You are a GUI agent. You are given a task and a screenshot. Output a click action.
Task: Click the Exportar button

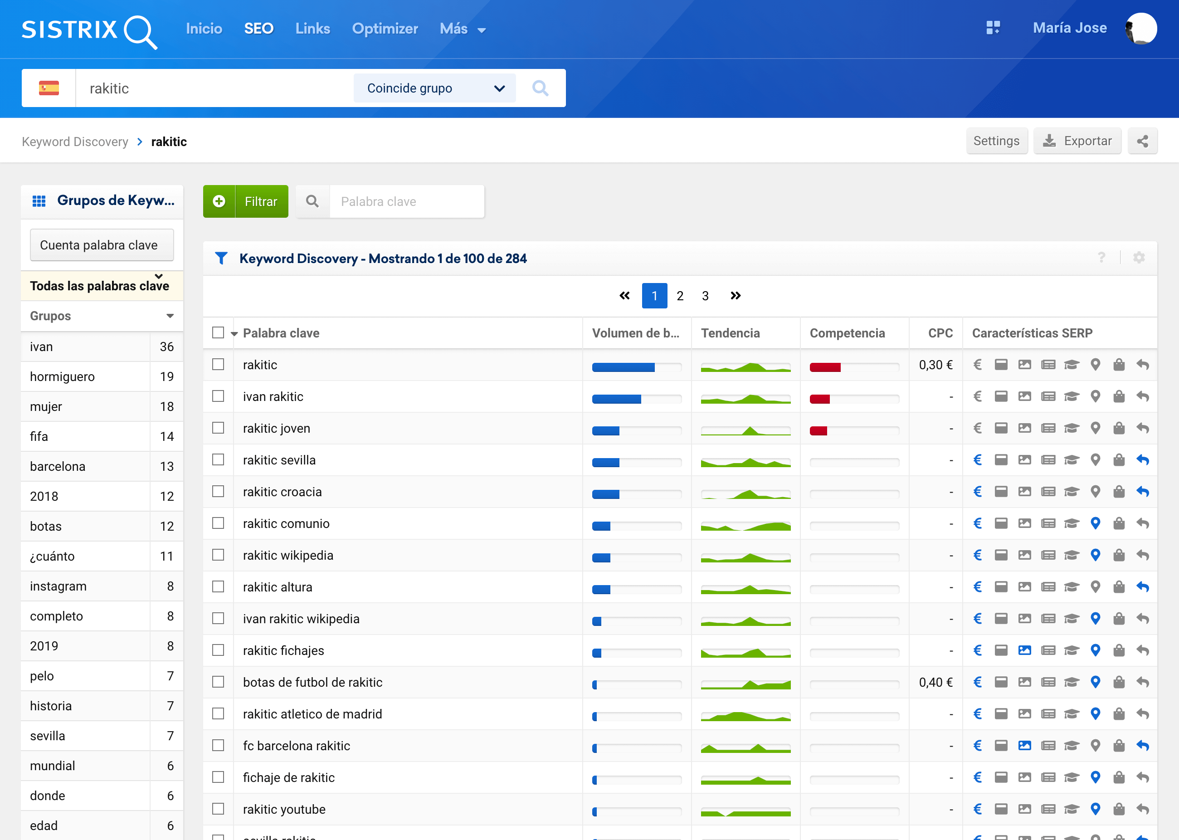[x=1077, y=141]
